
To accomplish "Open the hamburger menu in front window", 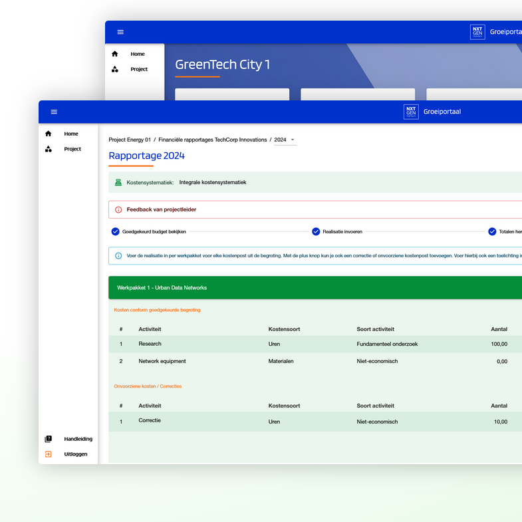I will [x=54, y=112].
